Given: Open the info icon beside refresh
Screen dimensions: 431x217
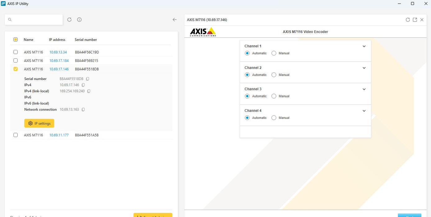Looking at the screenshot, I should 79,20.
